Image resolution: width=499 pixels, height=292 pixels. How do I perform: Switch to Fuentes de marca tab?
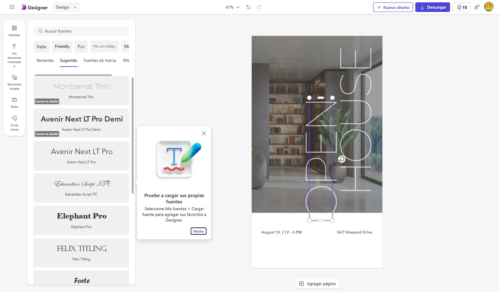tap(100, 61)
